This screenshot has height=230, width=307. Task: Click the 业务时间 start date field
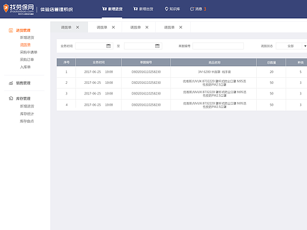(x=94, y=46)
